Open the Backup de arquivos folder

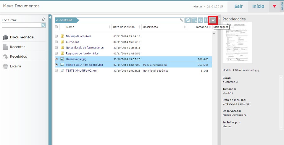click(x=78, y=36)
